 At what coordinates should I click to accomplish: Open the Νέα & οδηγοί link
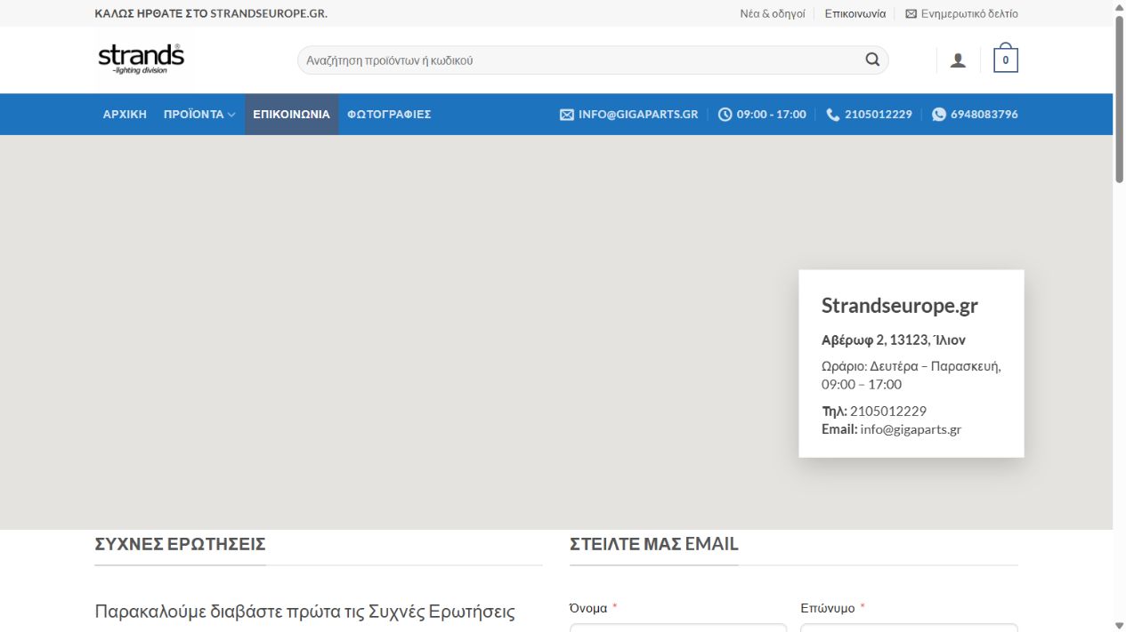pyautogui.click(x=773, y=14)
